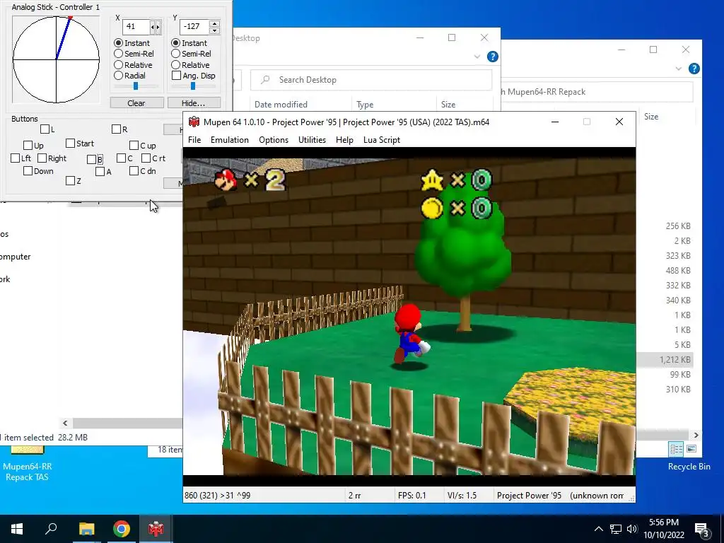Enable the Lft d-pad checkbox
This screenshot has height=543, width=724.
[16, 158]
